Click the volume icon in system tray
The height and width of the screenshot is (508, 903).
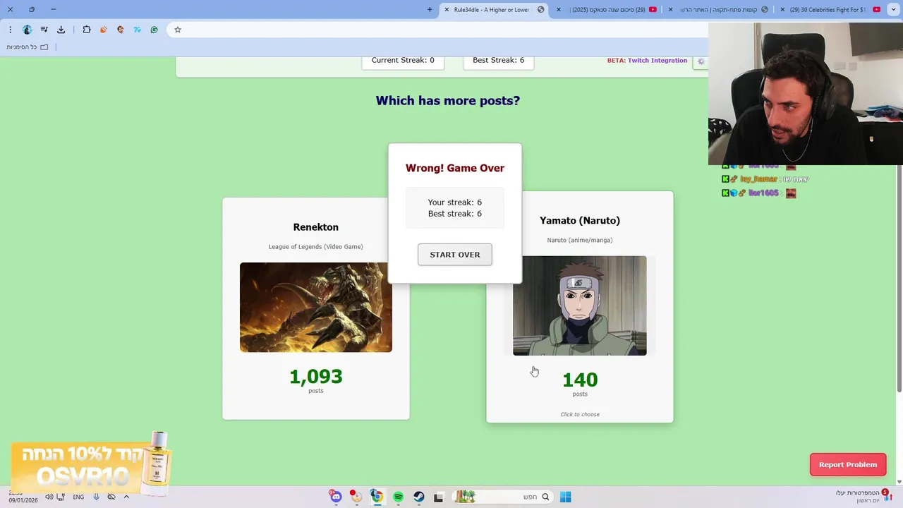tap(49, 497)
